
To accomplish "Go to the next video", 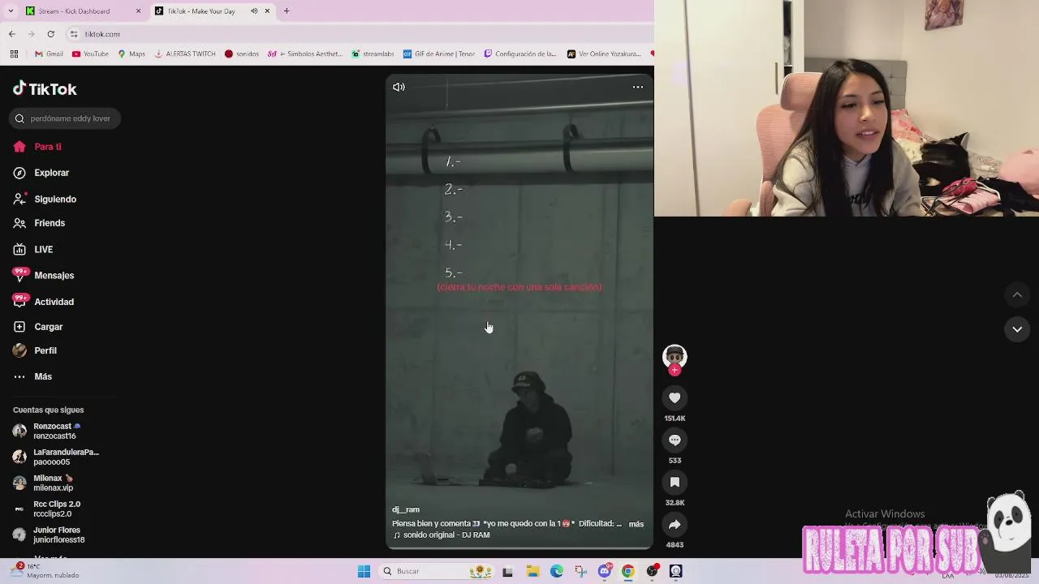I will [1017, 329].
